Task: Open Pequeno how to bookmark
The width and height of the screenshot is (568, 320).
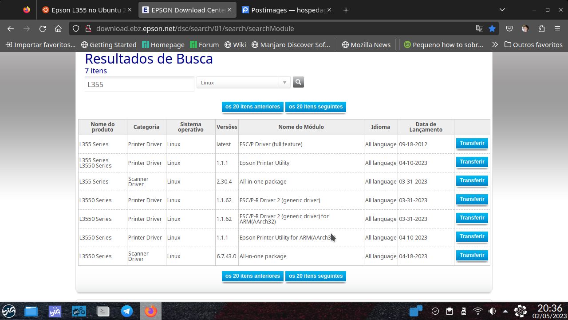Action: tap(444, 44)
